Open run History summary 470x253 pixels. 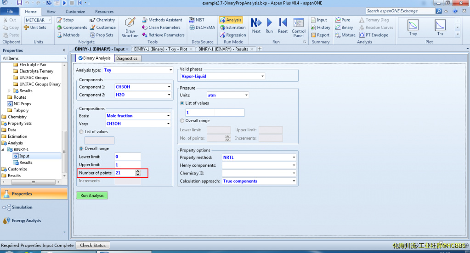point(320,27)
